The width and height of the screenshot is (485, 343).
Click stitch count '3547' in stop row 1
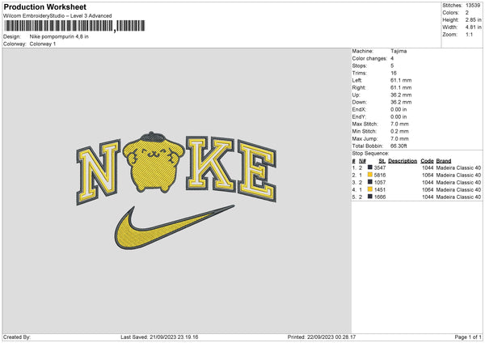[380, 167]
